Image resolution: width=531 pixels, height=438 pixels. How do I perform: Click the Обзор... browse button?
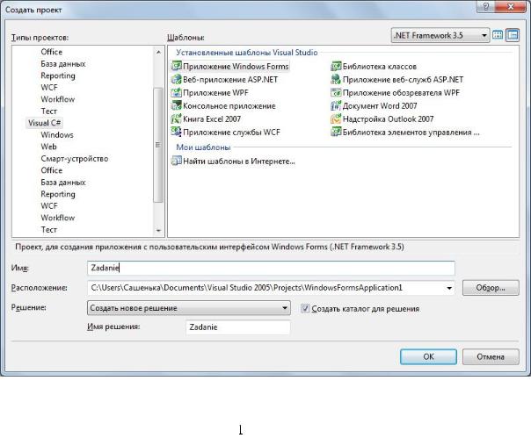coord(491,288)
